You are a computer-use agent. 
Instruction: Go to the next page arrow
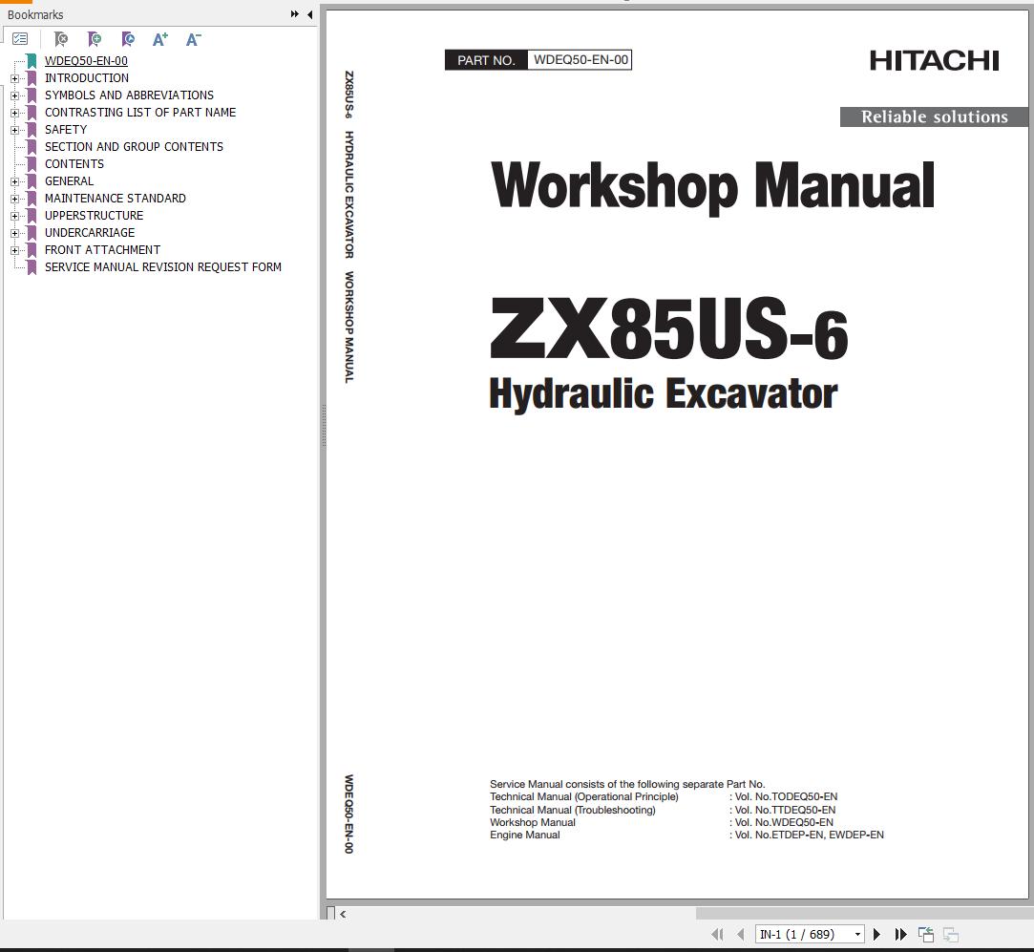tap(876, 934)
